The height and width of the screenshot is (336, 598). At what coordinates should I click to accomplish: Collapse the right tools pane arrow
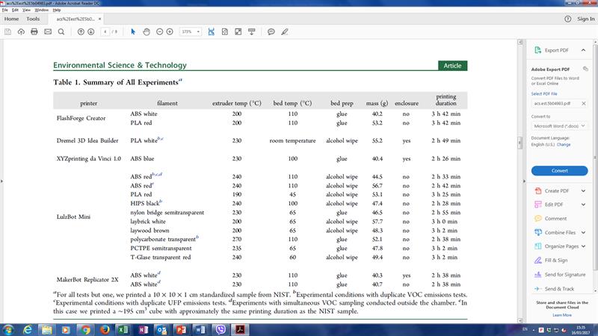point(524,181)
